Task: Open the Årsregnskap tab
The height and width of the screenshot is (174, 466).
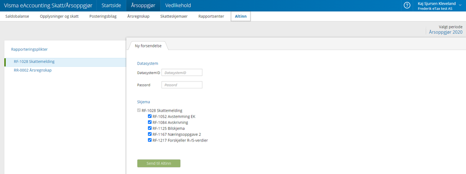Action: pos(138,16)
